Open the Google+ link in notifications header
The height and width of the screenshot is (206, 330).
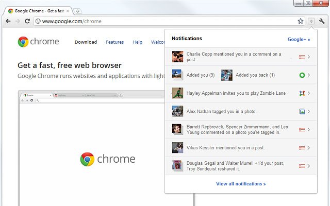pos(299,39)
